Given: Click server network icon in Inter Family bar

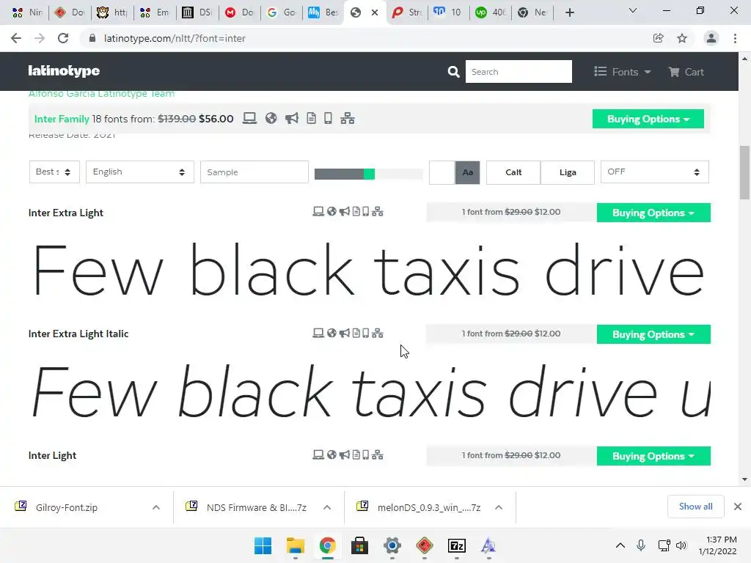Looking at the screenshot, I should click(x=348, y=118).
